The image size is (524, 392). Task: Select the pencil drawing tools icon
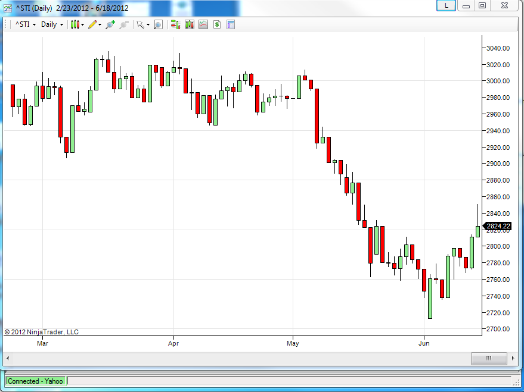click(95, 24)
